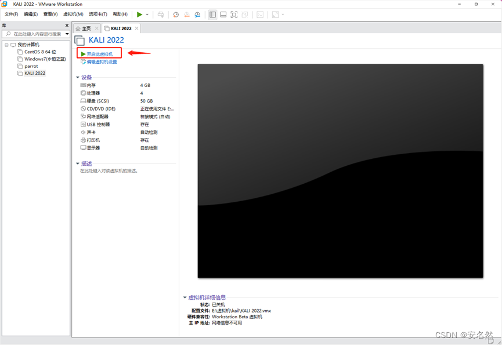Select CentOS 8 64 位 virtual machine

(x=41, y=52)
